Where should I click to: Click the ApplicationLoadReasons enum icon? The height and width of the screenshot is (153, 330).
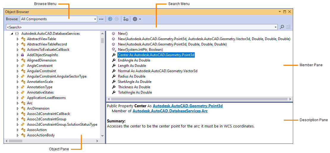pos(23,98)
